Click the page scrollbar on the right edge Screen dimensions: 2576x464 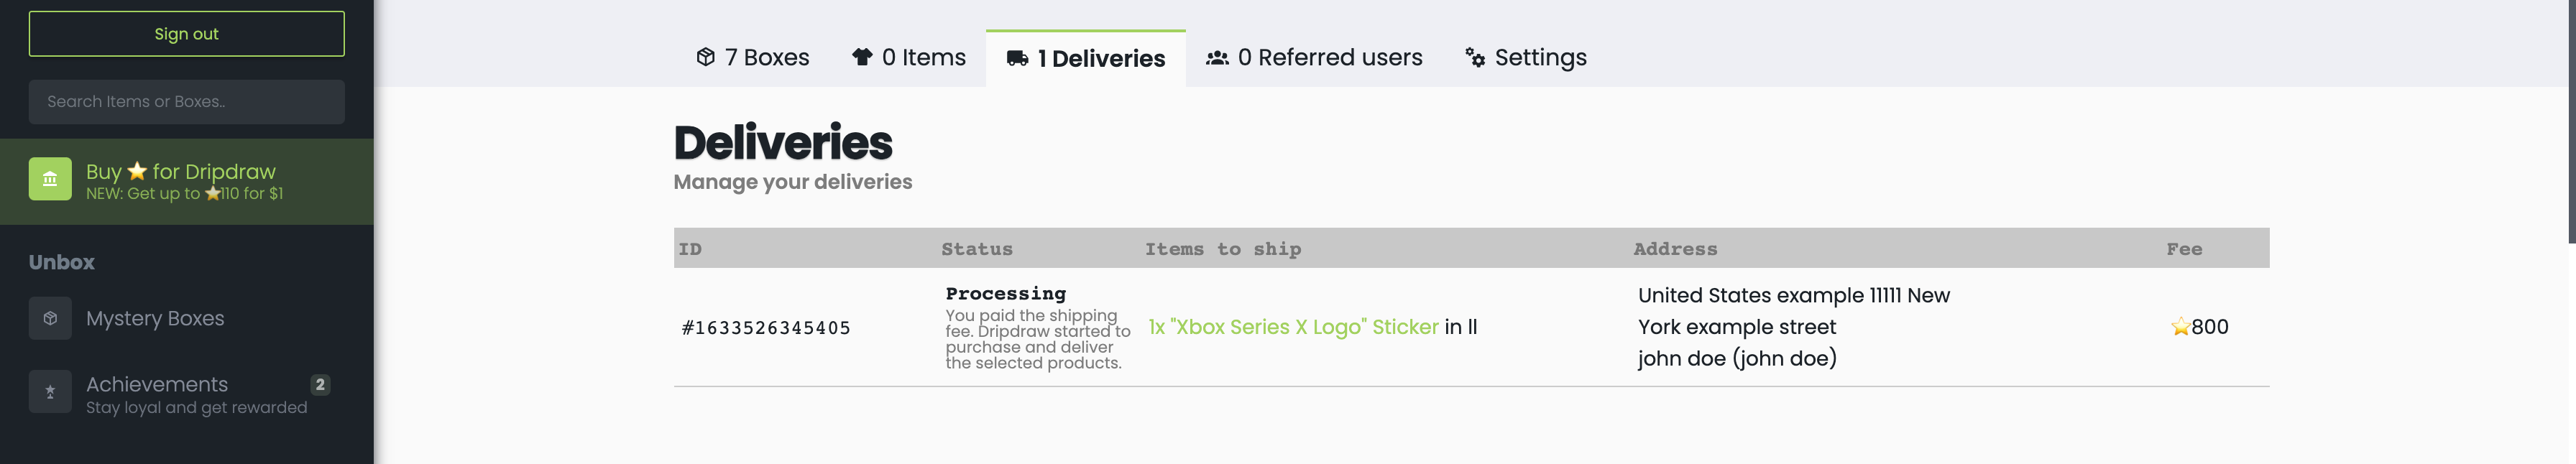pyautogui.click(x=2571, y=120)
